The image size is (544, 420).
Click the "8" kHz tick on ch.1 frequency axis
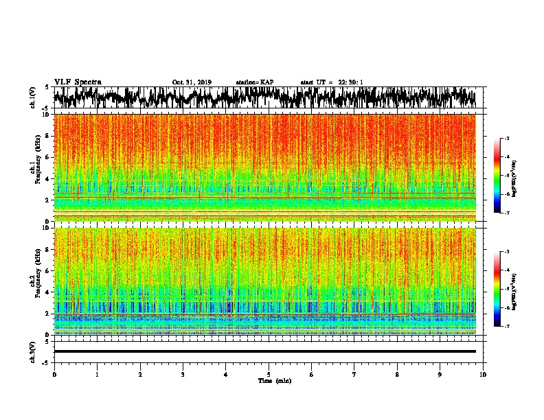tap(48, 136)
